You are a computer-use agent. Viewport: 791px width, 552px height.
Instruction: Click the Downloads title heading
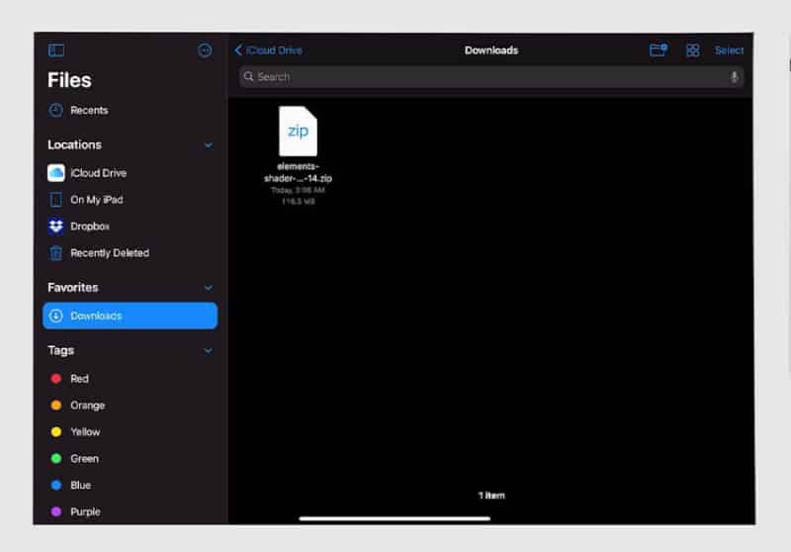(x=491, y=49)
